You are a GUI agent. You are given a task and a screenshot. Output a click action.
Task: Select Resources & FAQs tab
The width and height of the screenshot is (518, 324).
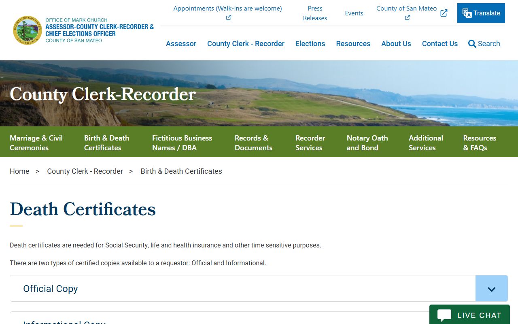[480, 143]
